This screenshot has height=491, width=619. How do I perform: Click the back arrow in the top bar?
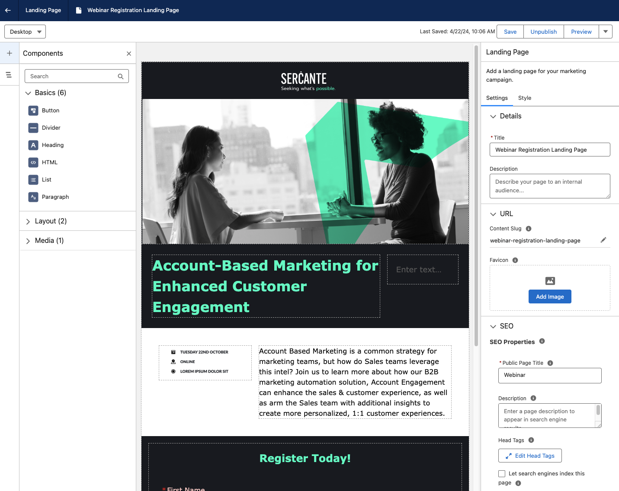coord(8,10)
